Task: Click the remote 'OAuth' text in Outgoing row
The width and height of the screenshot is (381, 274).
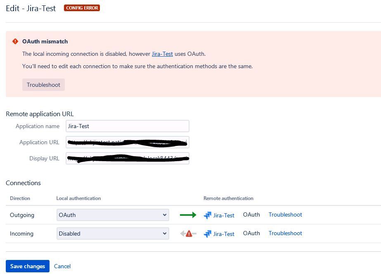Action: point(251,214)
